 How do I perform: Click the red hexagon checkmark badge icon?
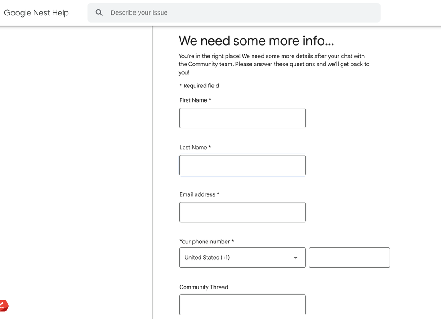pyautogui.click(x=4, y=306)
